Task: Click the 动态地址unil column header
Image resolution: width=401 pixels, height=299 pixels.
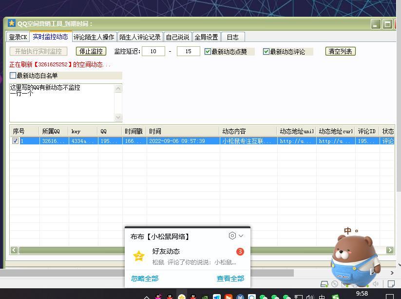Action: [297, 131]
